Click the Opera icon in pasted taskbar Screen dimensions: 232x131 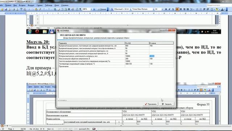37,32
